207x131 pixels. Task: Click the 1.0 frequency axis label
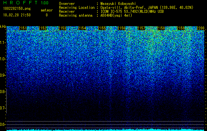(x=3, y=59)
